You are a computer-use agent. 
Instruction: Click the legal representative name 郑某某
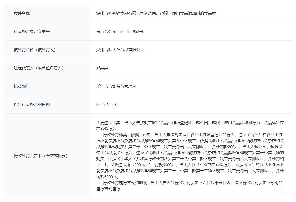(x=102, y=68)
